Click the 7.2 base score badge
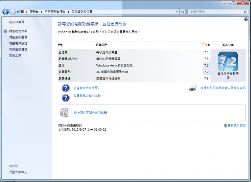Screen dimensions: 251x182 click(228, 61)
